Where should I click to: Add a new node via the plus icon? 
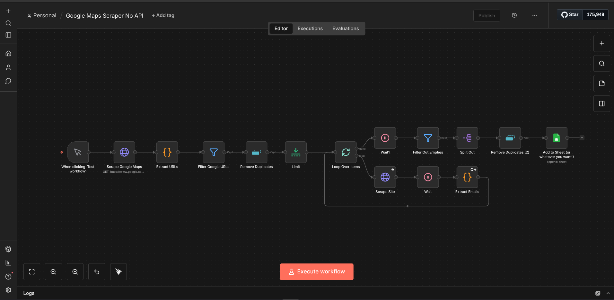(x=601, y=43)
